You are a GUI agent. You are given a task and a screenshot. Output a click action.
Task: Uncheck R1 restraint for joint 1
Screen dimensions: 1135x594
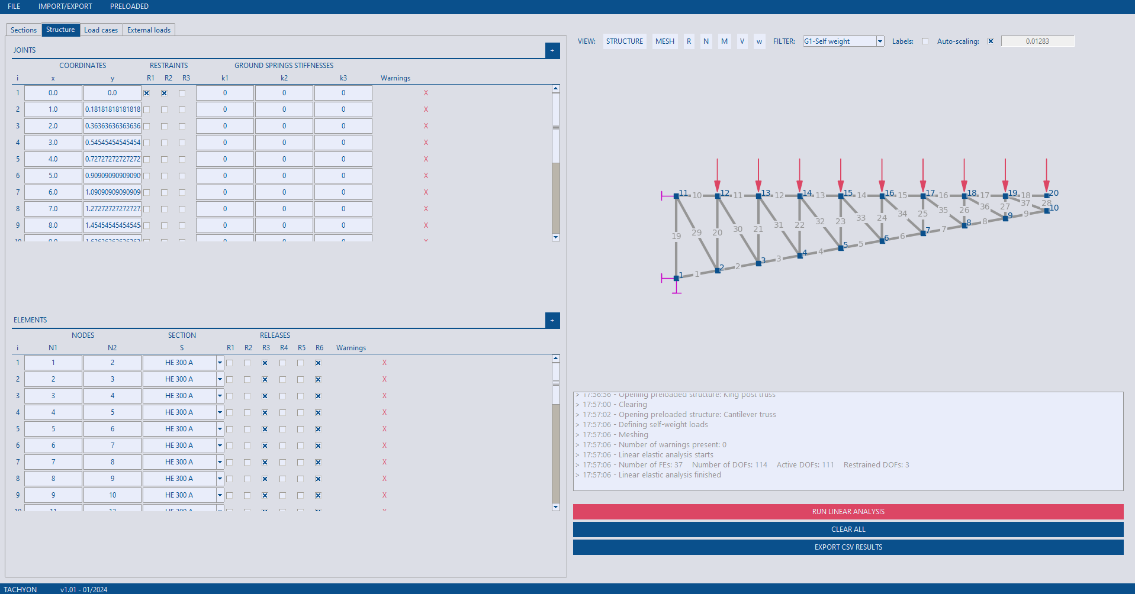point(147,93)
